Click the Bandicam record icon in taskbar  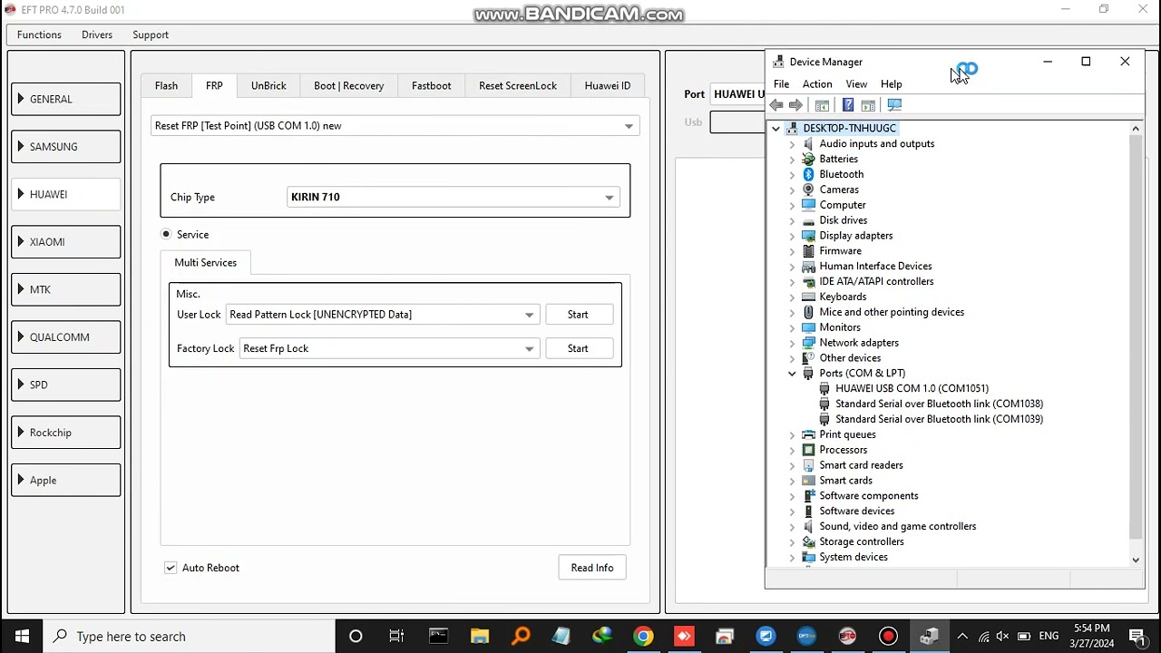tap(888, 637)
